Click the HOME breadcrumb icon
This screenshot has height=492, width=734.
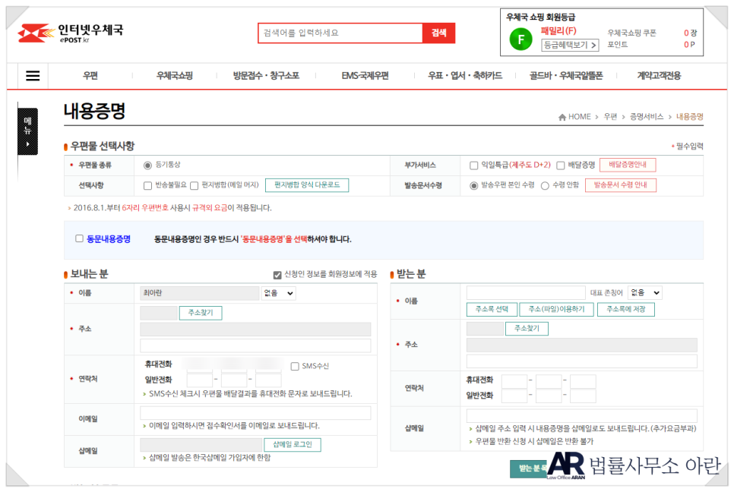click(562, 117)
